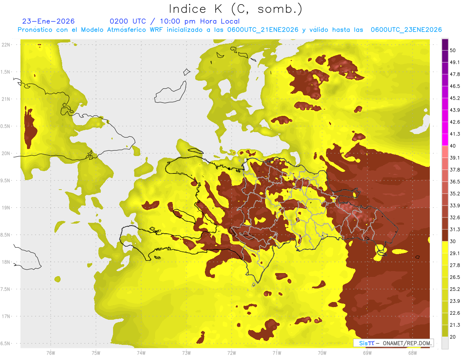Select the legend value "41.3"
Viewport: 463px width, 358px height.
(x=455, y=134)
